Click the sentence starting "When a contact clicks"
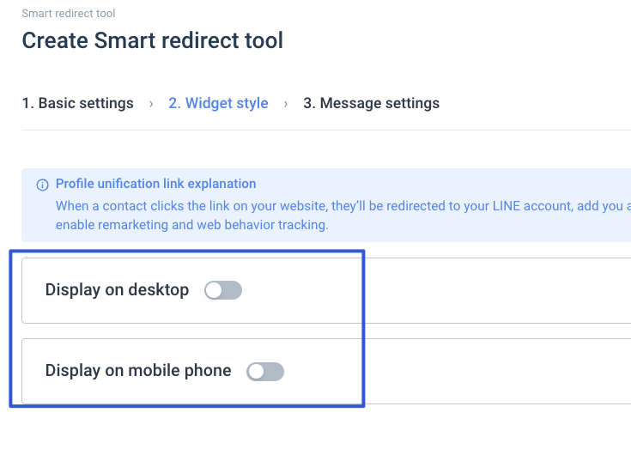Image resolution: width=631 pixels, height=449 pixels. point(343,206)
